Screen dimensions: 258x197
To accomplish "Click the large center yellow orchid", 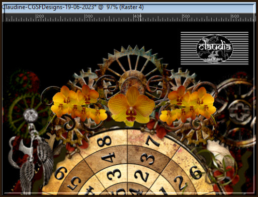I will tap(131, 106).
